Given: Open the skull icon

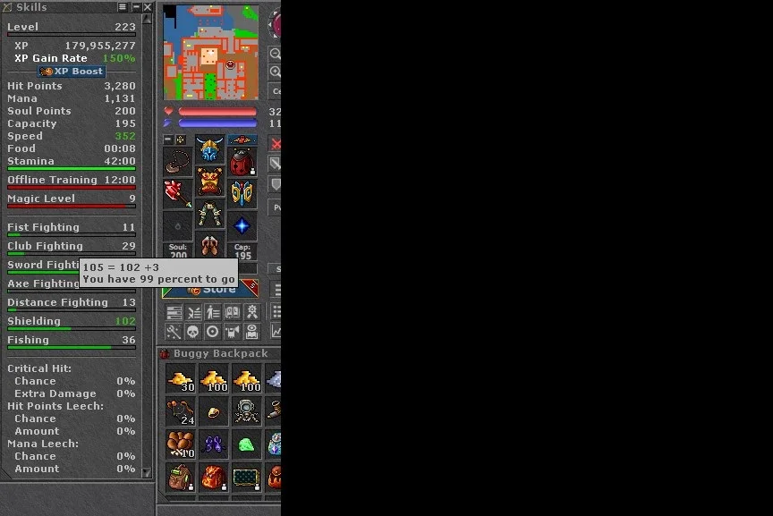Looking at the screenshot, I should click(x=193, y=332).
